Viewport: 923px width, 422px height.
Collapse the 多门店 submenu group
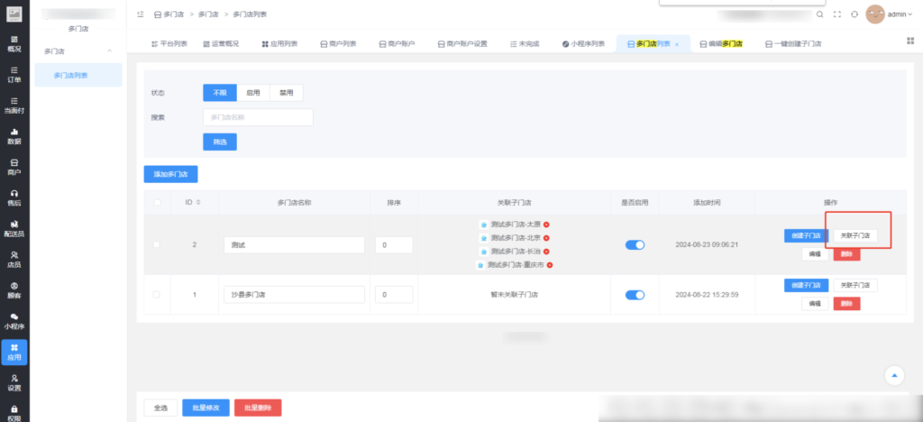coord(109,51)
